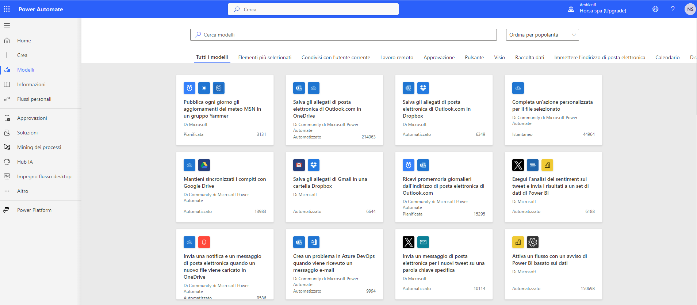This screenshot has width=697, height=305.
Task: Open the NS account avatar
Action: point(690,9)
